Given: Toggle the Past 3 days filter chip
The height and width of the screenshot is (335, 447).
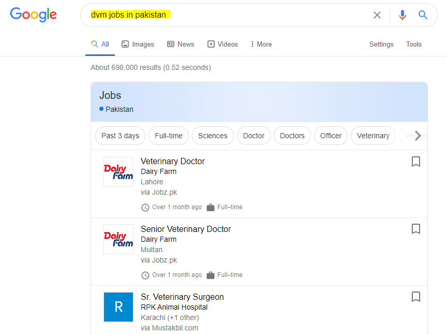Looking at the screenshot, I should coord(121,136).
